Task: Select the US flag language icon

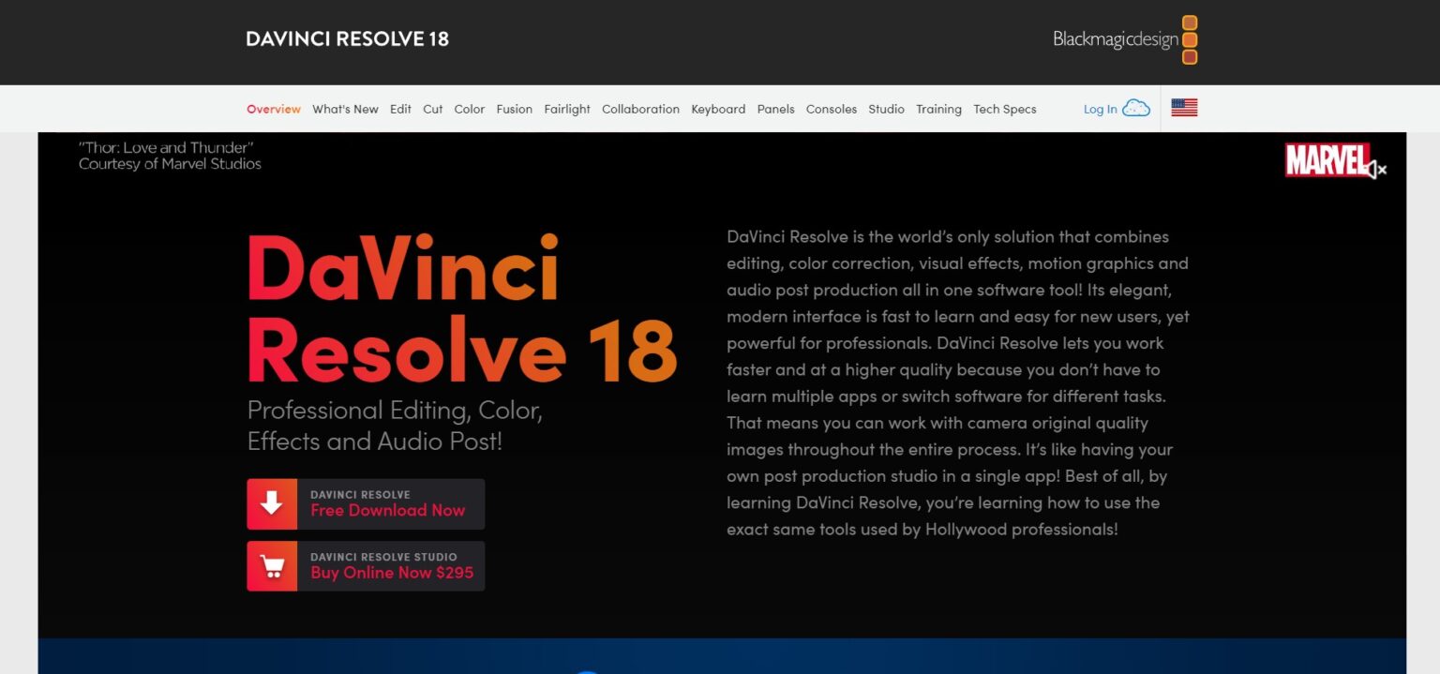Action: [x=1184, y=107]
